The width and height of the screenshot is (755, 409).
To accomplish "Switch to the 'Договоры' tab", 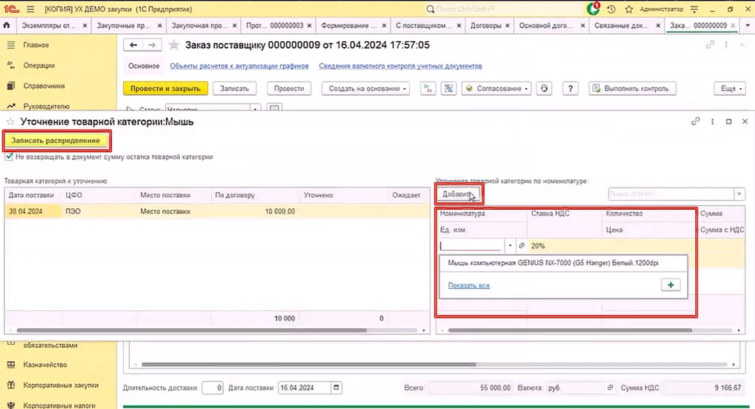I will (487, 25).
